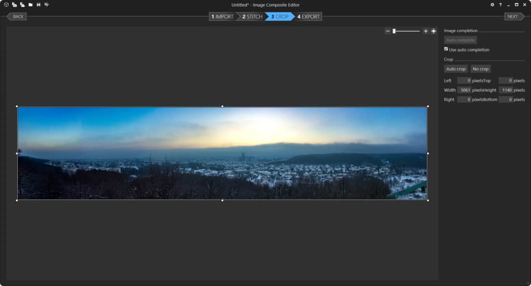531x286 pixels.
Task: Zoom out with the minus button
Action: coord(387,31)
